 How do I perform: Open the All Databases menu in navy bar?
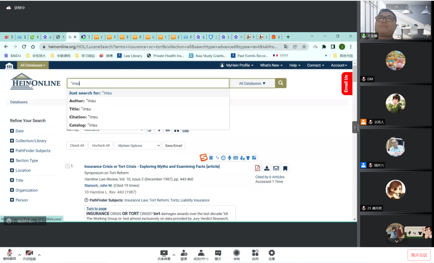click(33, 65)
